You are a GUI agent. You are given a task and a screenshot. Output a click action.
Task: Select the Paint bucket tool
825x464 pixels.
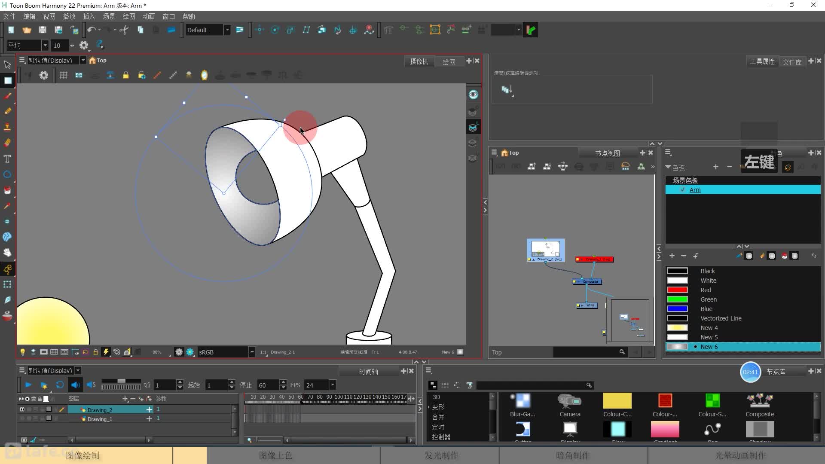click(7, 190)
